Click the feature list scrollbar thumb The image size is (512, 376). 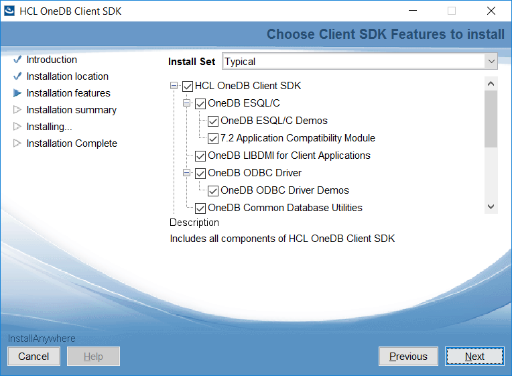click(491, 119)
